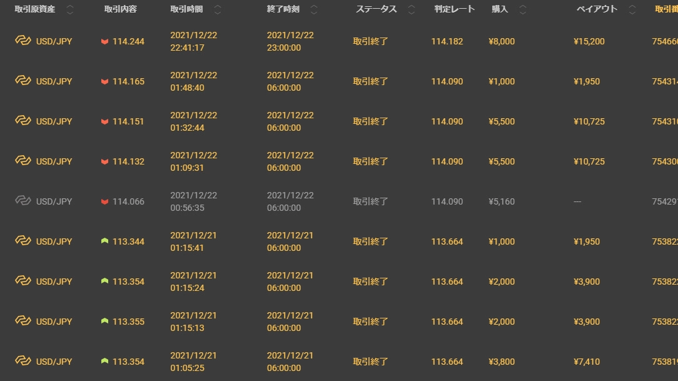Click green up arrow next to 113.344
The height and width of the screenshot is (381, 678).
104,241
